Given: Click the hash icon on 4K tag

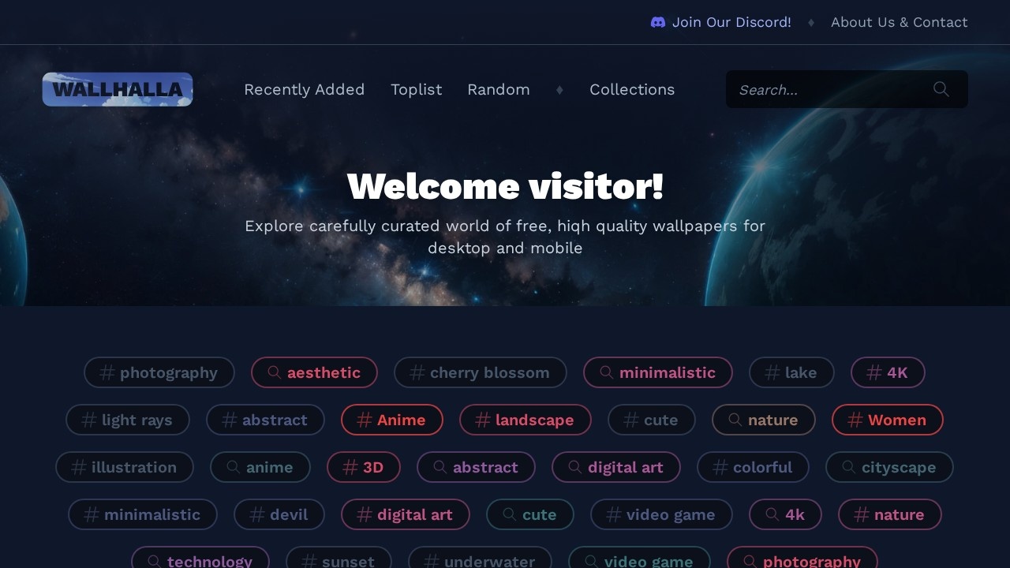Looking at the screenshot, I should pos(874,372).
